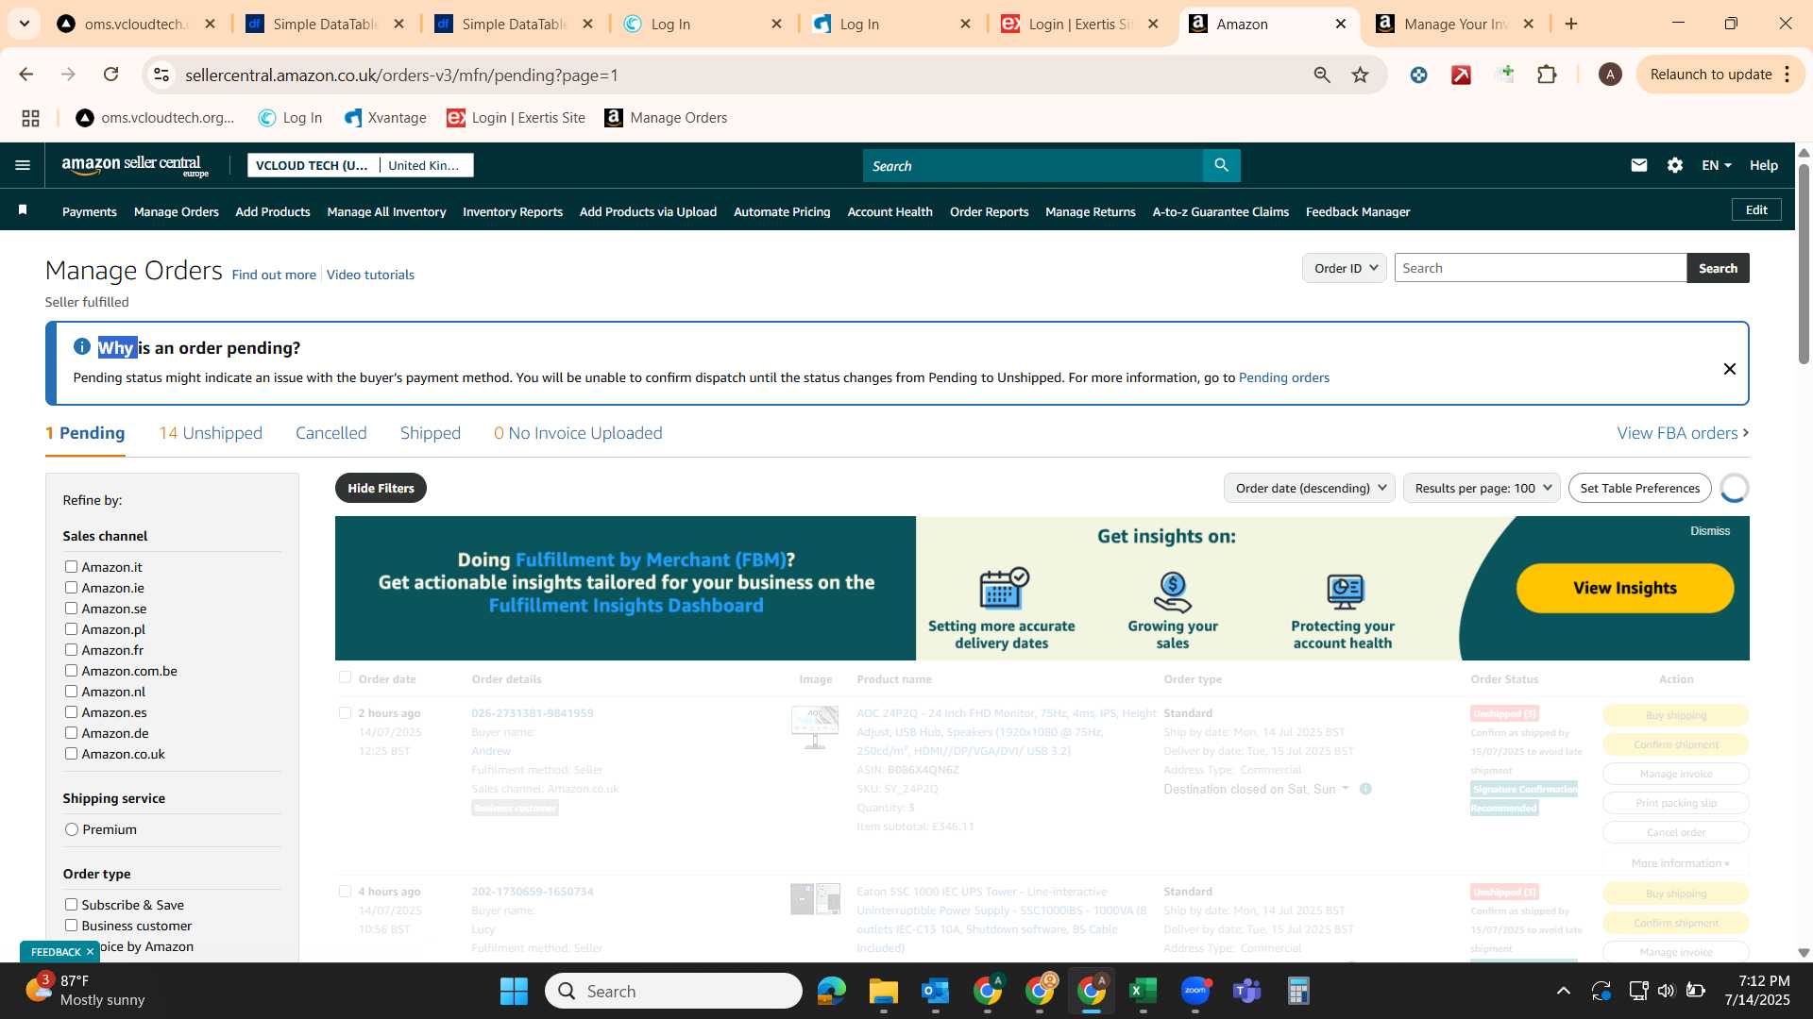Image resolution: width=1813 pixels, height=1019 pixels.
Task: Open the EN language dropdown
Action: (1716, 165)
